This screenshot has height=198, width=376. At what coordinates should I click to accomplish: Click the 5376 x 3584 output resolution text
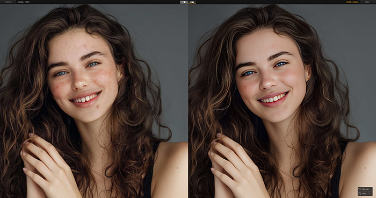pos(352,2)
